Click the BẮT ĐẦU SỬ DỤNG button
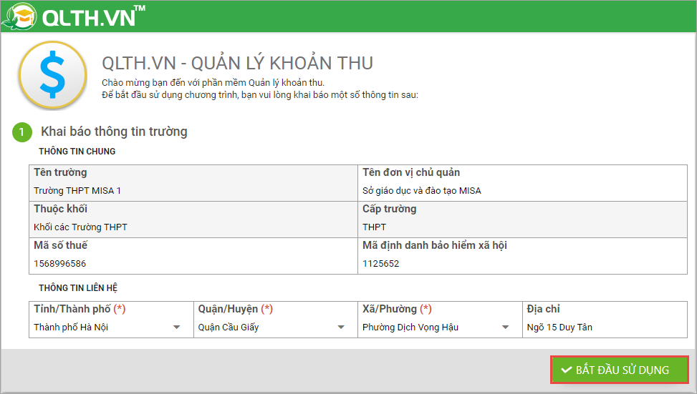This screenshot has height=394, width=697. tap(619, 370)
